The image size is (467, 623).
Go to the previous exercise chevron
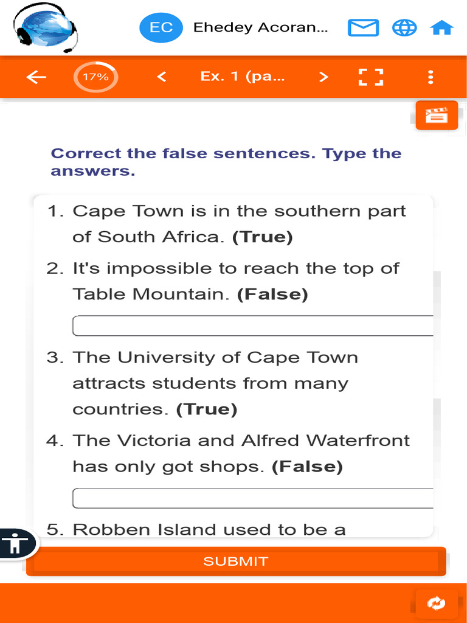pos(161,77)
